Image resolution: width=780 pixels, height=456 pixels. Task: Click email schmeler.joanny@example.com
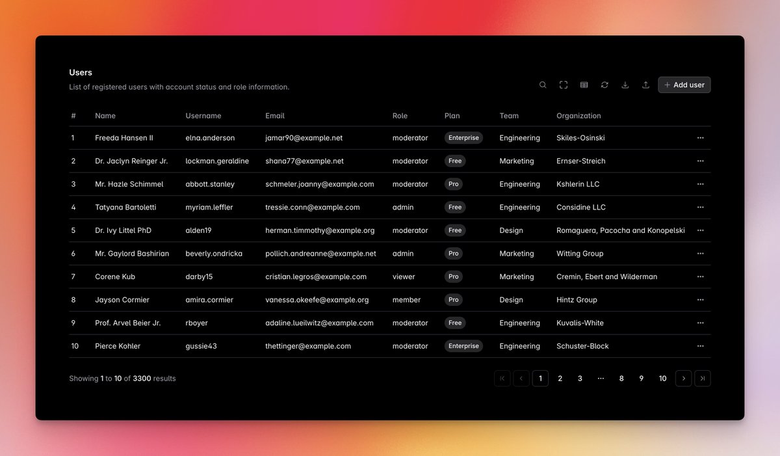coord(320,184)
